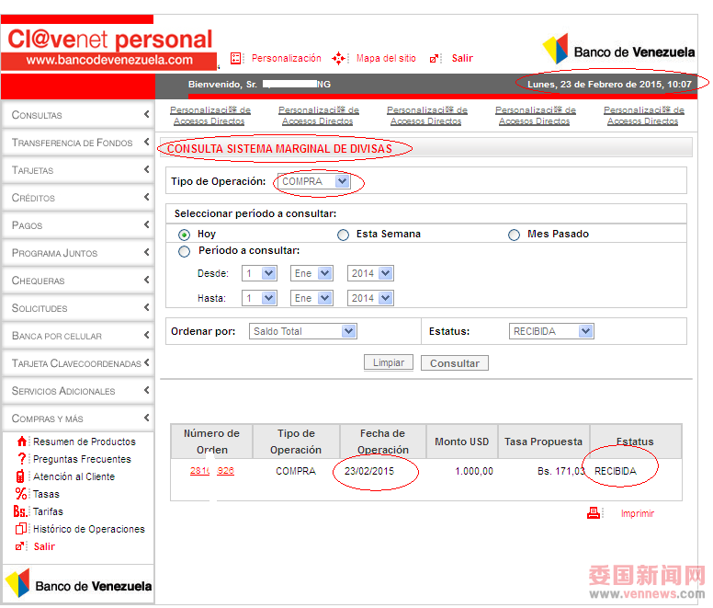This screenshot has height=608, width=713.
Task: Click the 1.000,00 amount cell
Action: [474, 471]
